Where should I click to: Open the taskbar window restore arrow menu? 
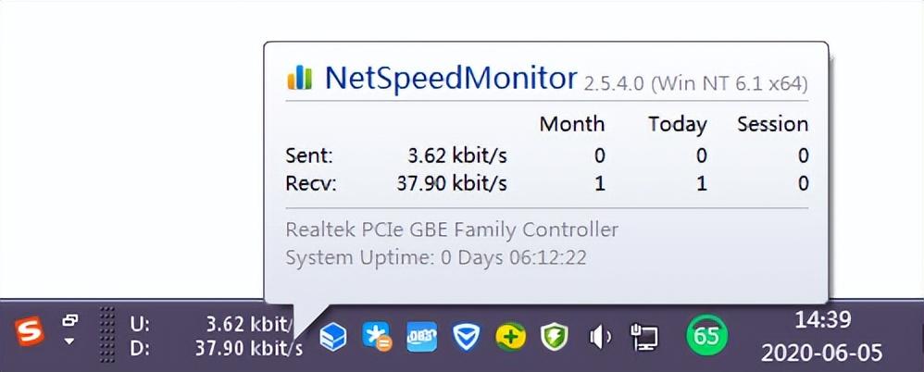(70, 330)
